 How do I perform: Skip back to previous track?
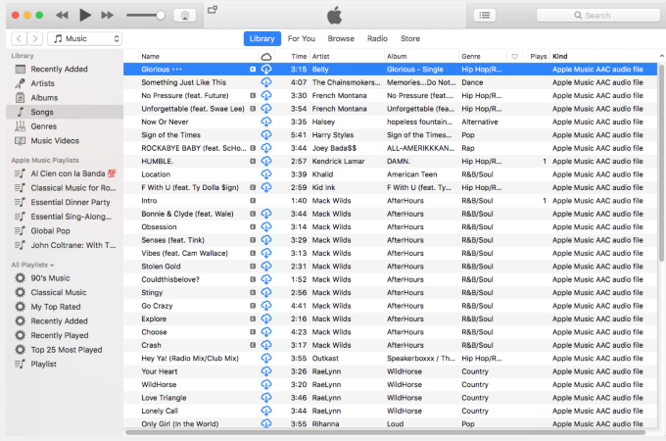62,16
